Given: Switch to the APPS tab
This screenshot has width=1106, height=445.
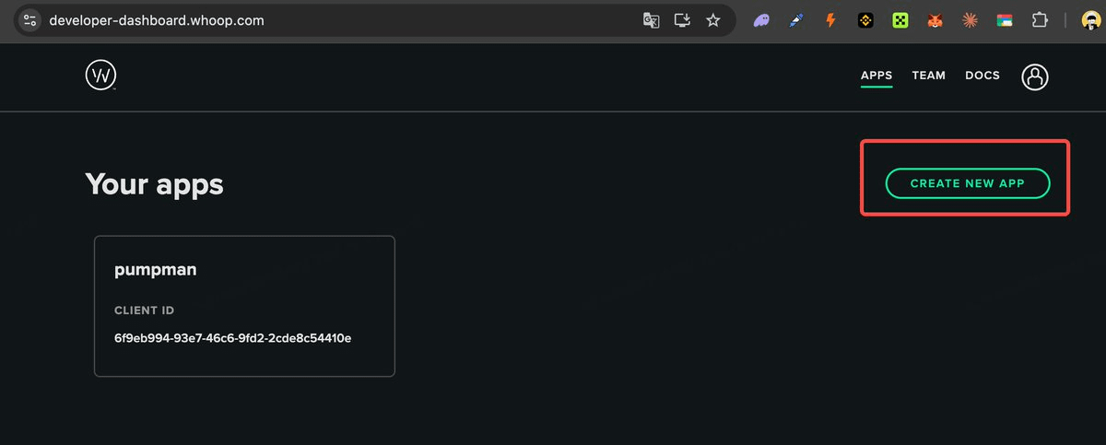Looking at the screenshot, I should tap(877, 76).
